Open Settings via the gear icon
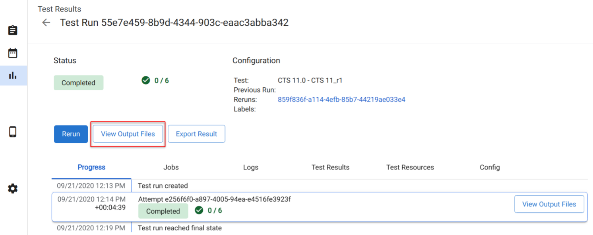 coord(13,188)
